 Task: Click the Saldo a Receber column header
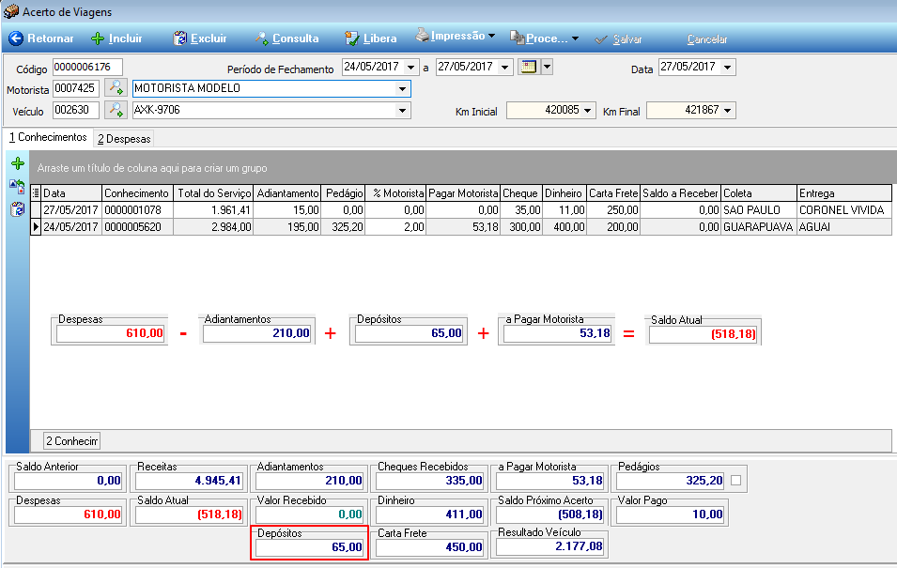click(680, 193)
